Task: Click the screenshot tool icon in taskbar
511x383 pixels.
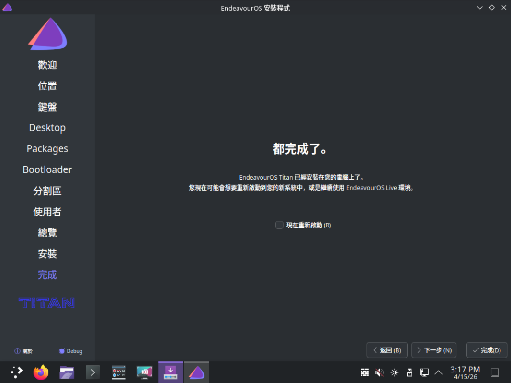Action: point(145,372)
